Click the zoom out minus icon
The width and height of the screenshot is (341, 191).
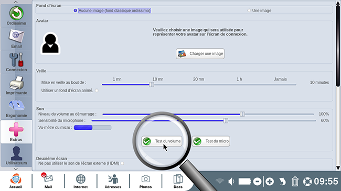(257, 182)
